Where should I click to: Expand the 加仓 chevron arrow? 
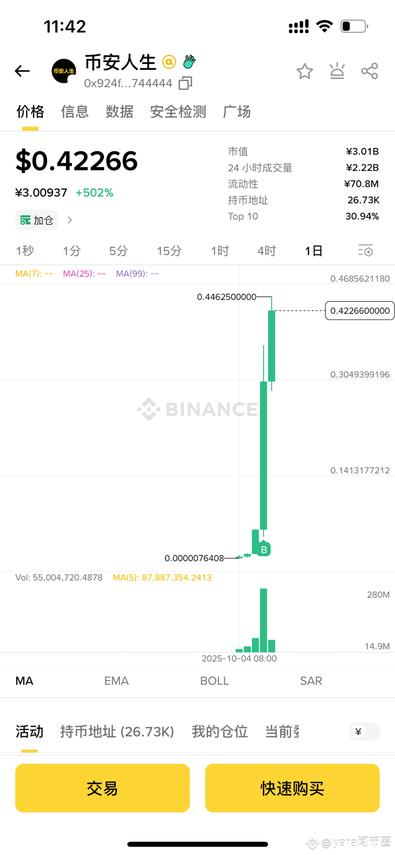tap(70, 220)
